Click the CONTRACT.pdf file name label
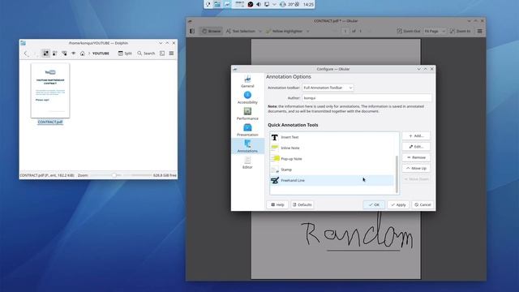Screen dimensions: 519x292 click(x=50, y=122)
